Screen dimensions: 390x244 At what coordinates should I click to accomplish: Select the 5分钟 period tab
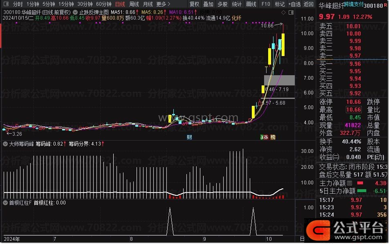pyautogui.click(x=49, y=4)
